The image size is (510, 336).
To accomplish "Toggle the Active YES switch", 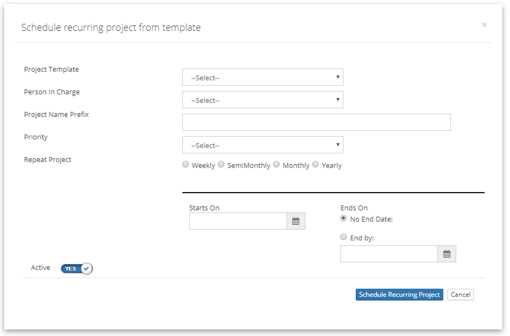I will [77, 268].
